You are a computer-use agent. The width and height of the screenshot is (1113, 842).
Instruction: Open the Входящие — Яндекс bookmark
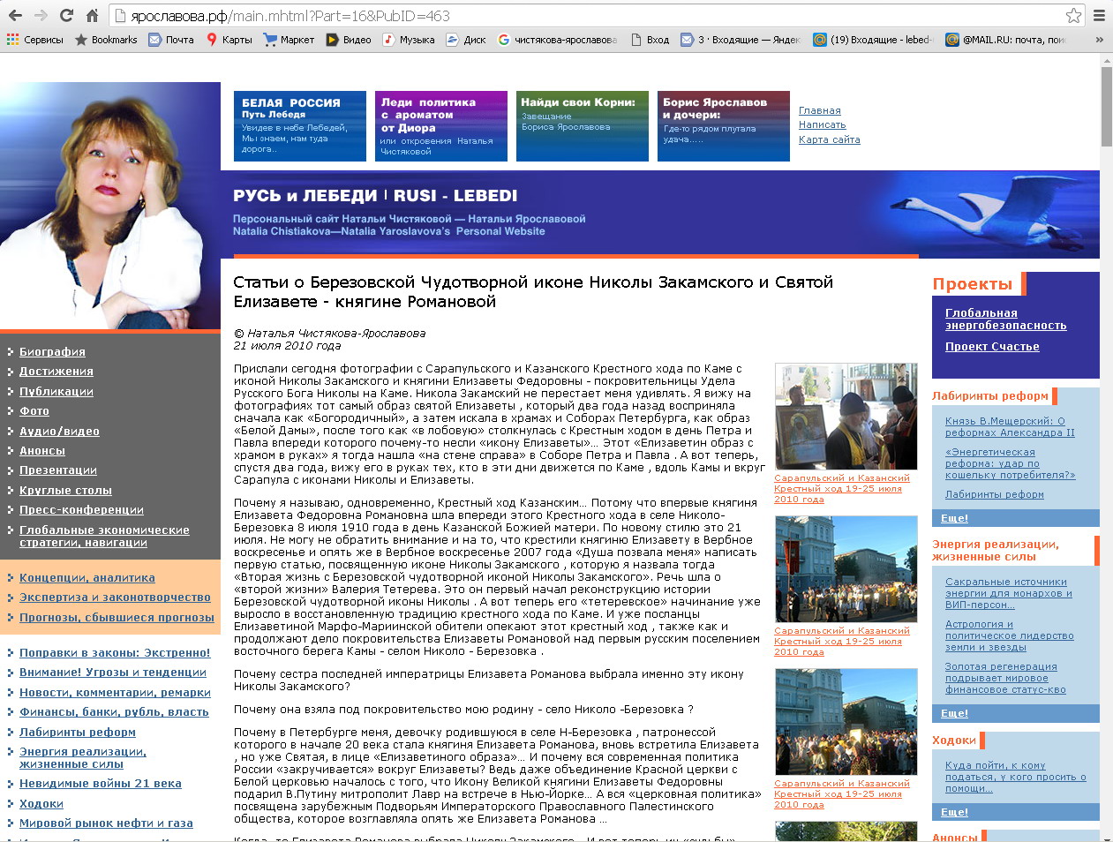[741, 40]
